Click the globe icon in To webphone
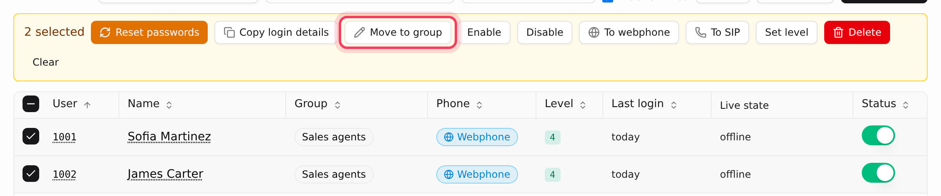 point(594,32)
